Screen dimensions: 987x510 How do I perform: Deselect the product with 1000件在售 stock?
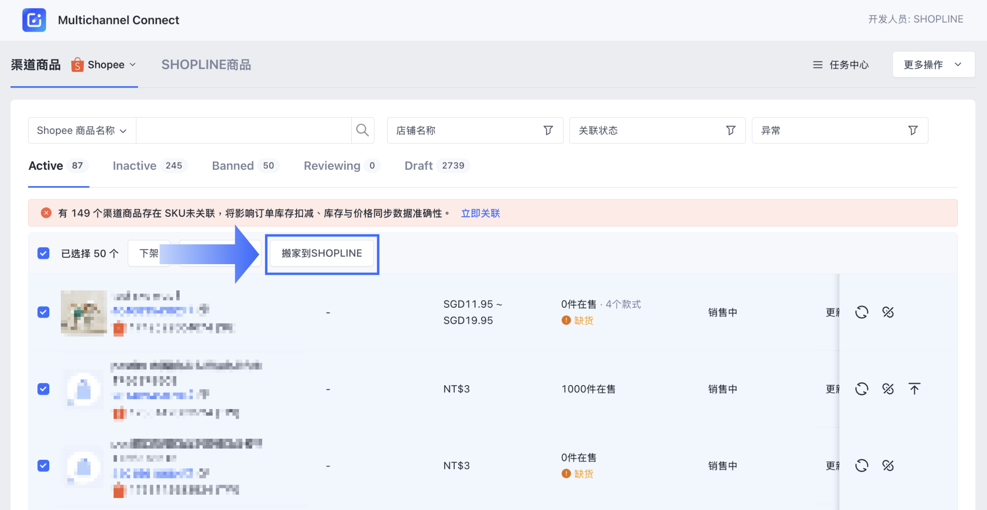(44, 389)
